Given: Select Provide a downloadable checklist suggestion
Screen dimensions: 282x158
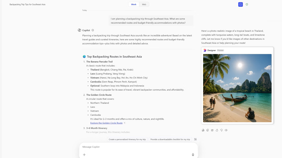Looking at the screenshot, I should [170, 139].
